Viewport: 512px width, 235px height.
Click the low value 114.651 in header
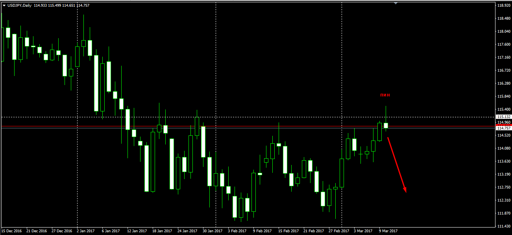click(68, 6)
